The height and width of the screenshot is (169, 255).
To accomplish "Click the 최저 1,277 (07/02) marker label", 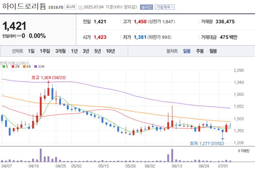I will (207, 143).
